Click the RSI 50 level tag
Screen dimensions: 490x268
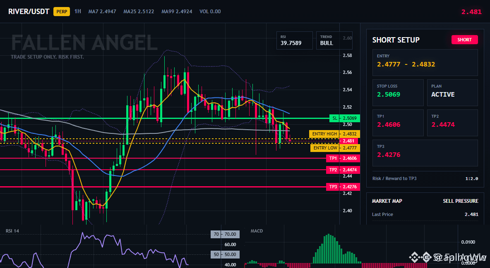tap(225, 255)
